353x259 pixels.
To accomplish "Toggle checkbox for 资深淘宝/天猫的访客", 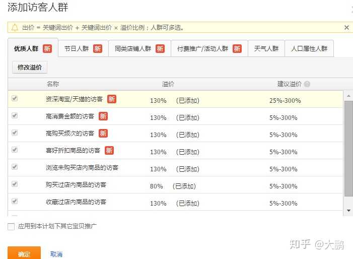I will [x=15, y=99].
